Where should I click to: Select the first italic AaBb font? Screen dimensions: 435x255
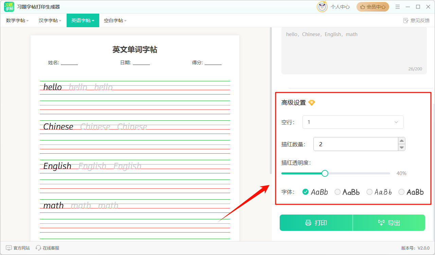[306, 192]
